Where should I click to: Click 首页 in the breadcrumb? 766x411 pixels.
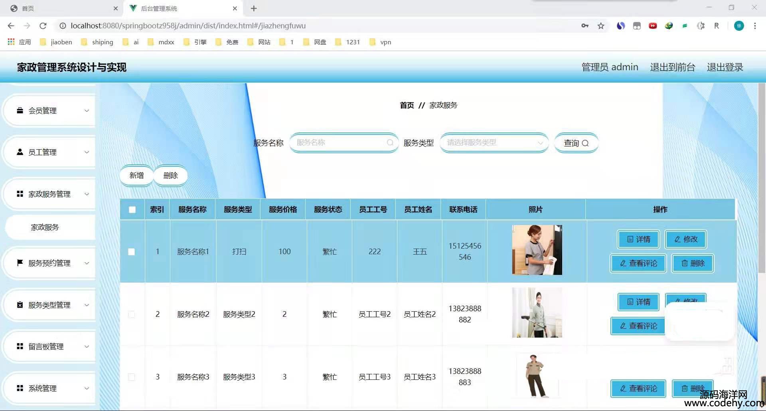[x=407, y=105]
